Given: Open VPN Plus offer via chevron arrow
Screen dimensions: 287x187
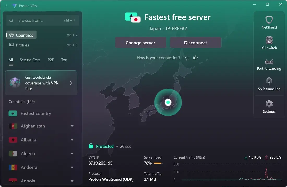Looking at the screenshot, I should [x=71, y=83].
